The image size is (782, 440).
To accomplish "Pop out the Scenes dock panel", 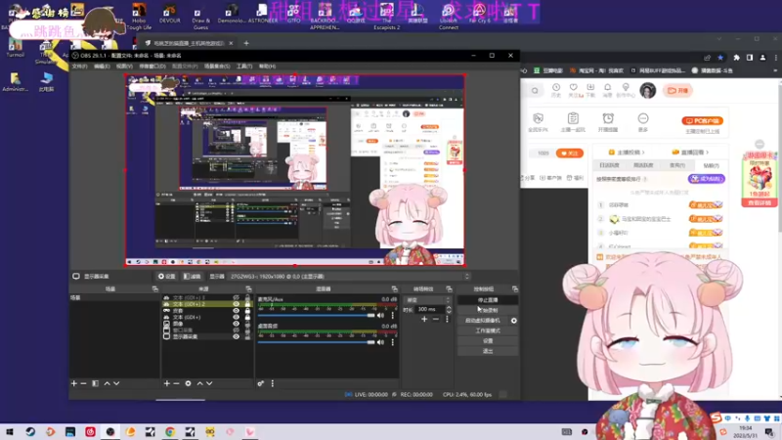I will click(x=155, y=288).
